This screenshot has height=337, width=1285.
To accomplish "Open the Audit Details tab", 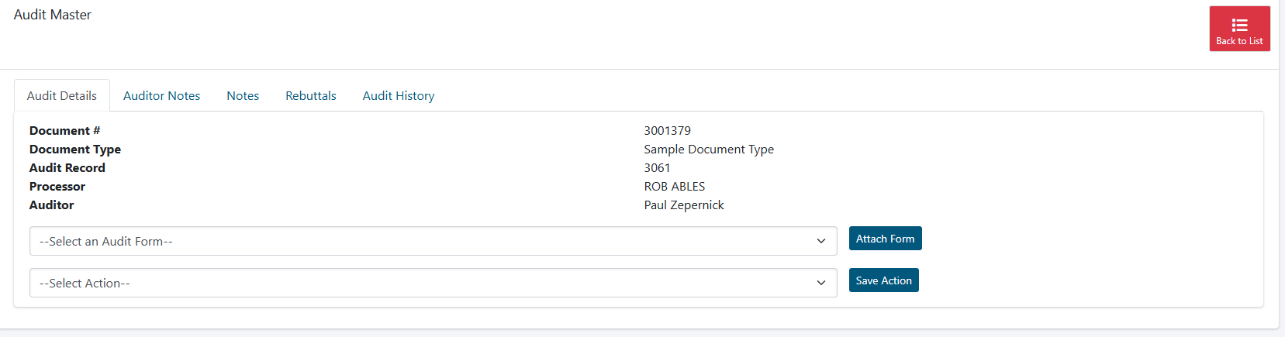I will (62, 96).
